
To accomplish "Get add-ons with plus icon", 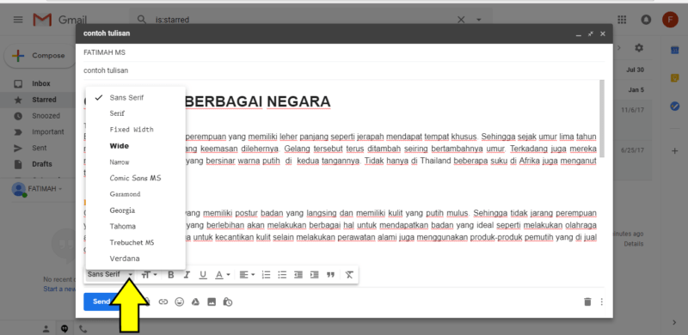I will pyautogui.click(x=675, y=151).
